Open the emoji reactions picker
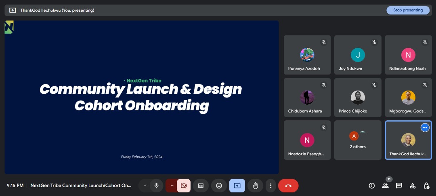The height and width of the screenshot is (196, 436). point(219,186)
